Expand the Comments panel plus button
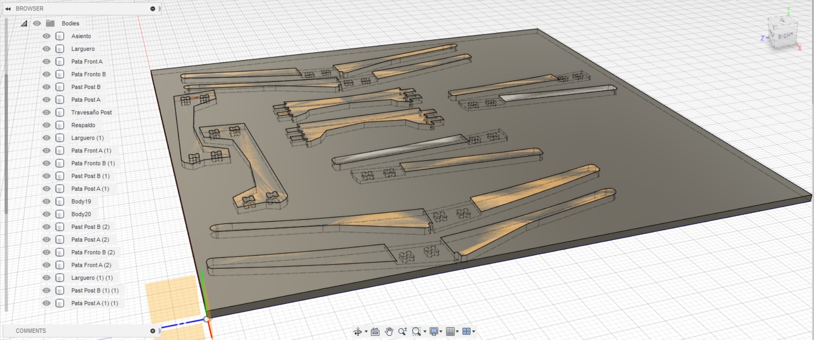814x340 pixels. [x=153, y=331]
